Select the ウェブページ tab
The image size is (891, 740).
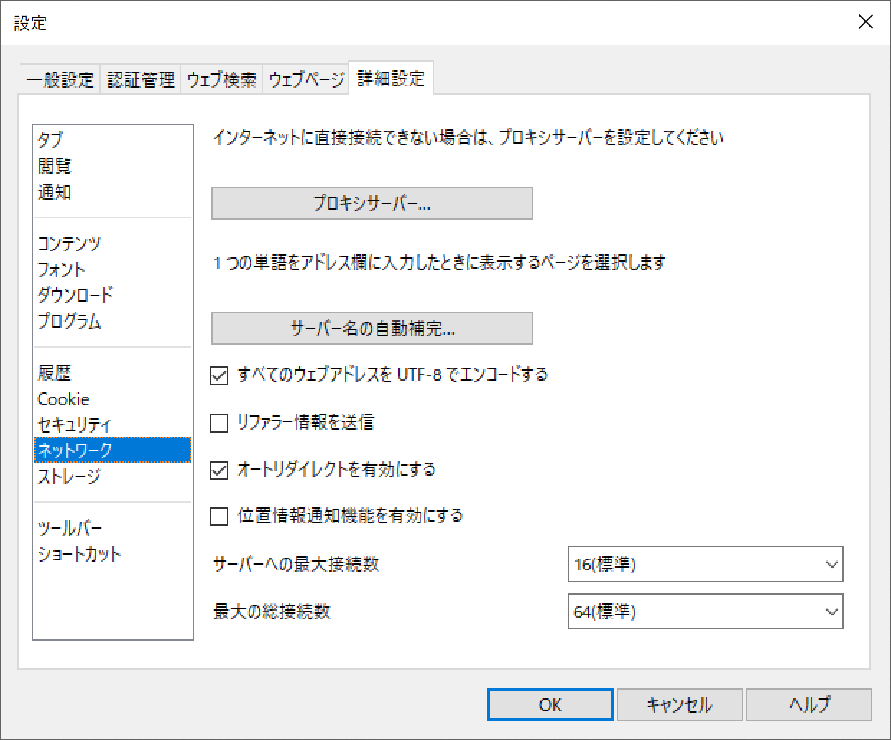click(306, 80)
